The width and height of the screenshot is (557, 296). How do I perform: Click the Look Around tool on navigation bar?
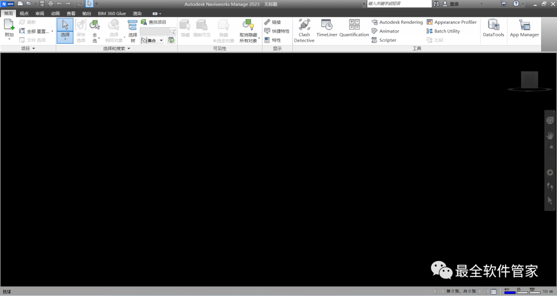coord(550,172)
